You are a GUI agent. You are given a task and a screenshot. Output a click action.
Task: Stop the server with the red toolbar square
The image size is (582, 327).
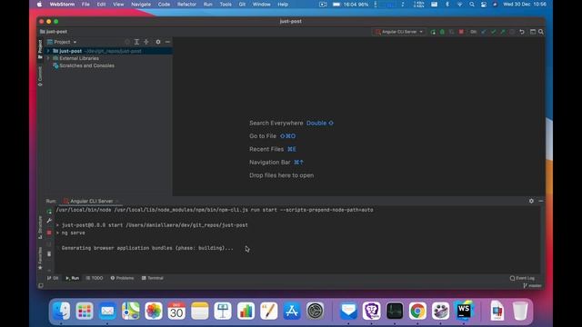[x=461, y=32]
